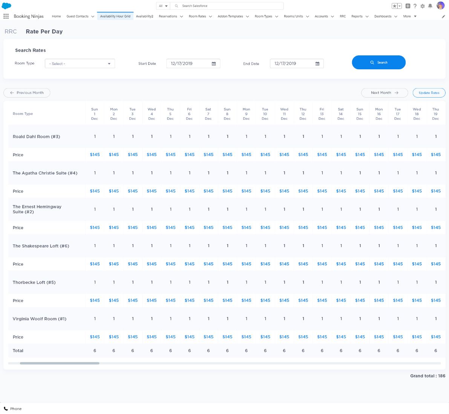Screen dimensions: 449x414
Task: Open the RRC tab
Action: pyautogui.click(x=343, y=16)
